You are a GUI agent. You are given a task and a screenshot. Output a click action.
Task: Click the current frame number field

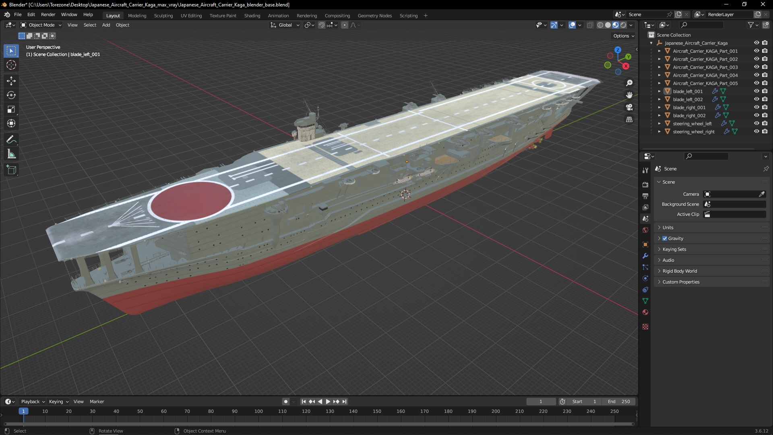point(541,402)
